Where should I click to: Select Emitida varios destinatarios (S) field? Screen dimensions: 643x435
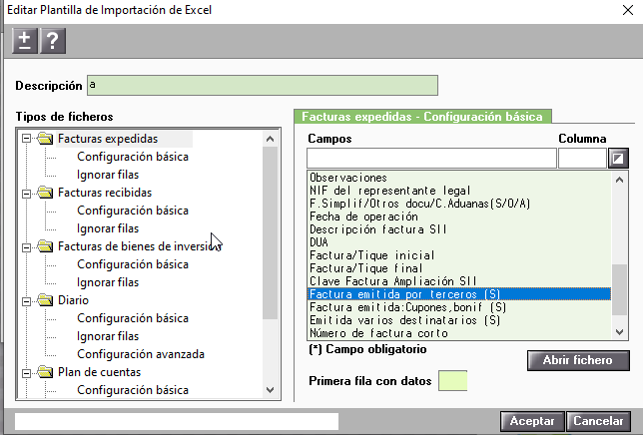point(459,320)
